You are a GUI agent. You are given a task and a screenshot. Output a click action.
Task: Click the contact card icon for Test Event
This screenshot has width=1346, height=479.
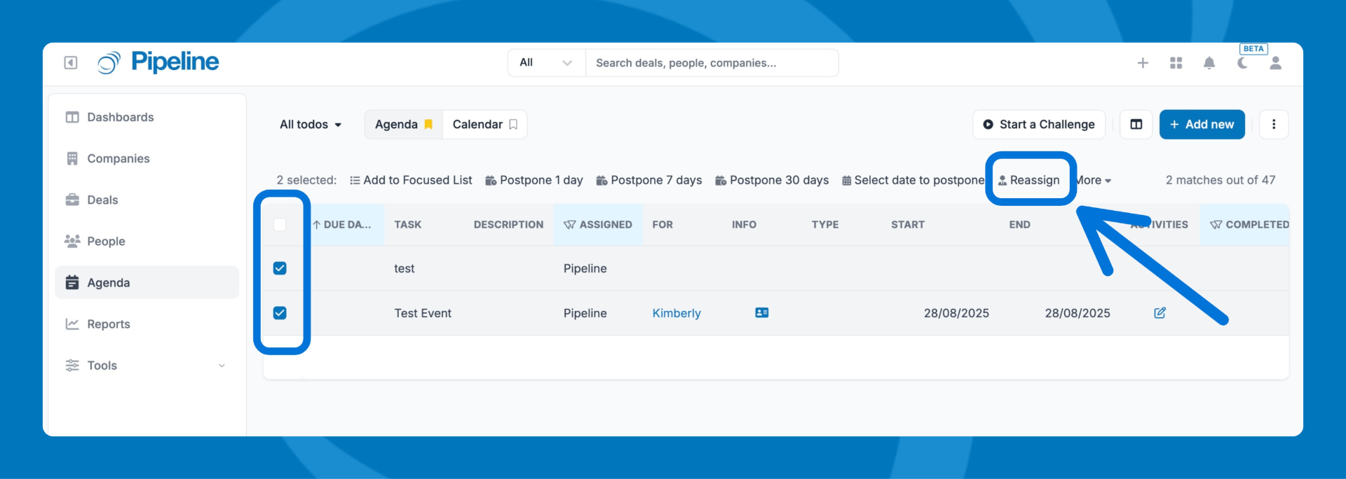pos(762,313)
